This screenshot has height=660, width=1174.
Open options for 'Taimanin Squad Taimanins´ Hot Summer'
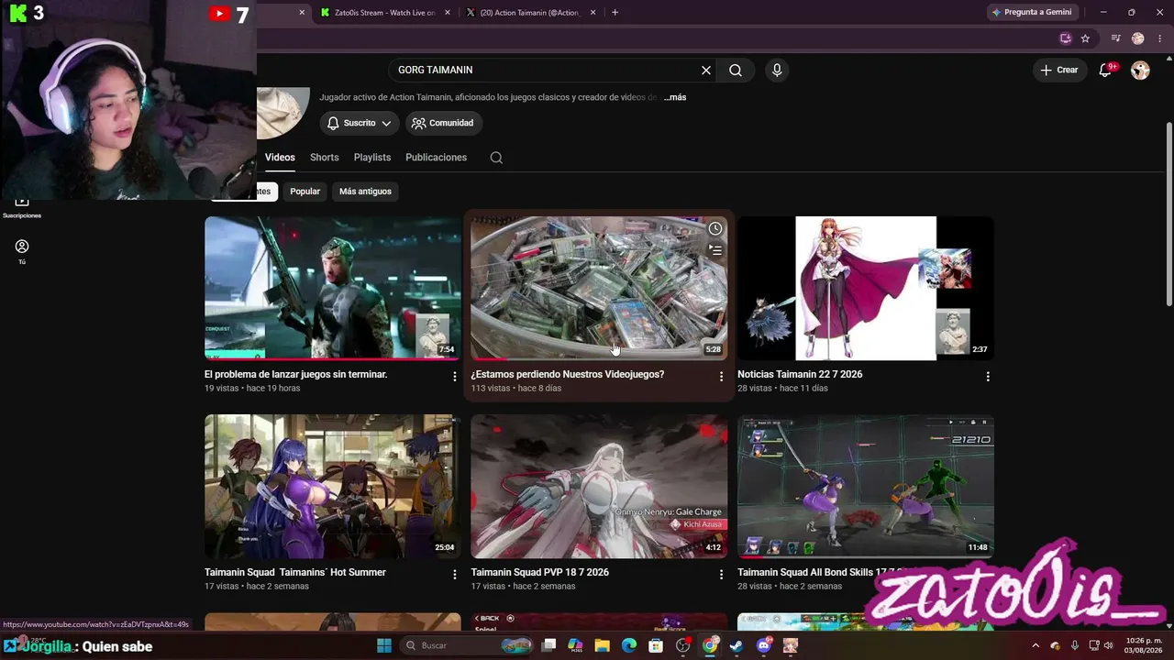(454, 574)
